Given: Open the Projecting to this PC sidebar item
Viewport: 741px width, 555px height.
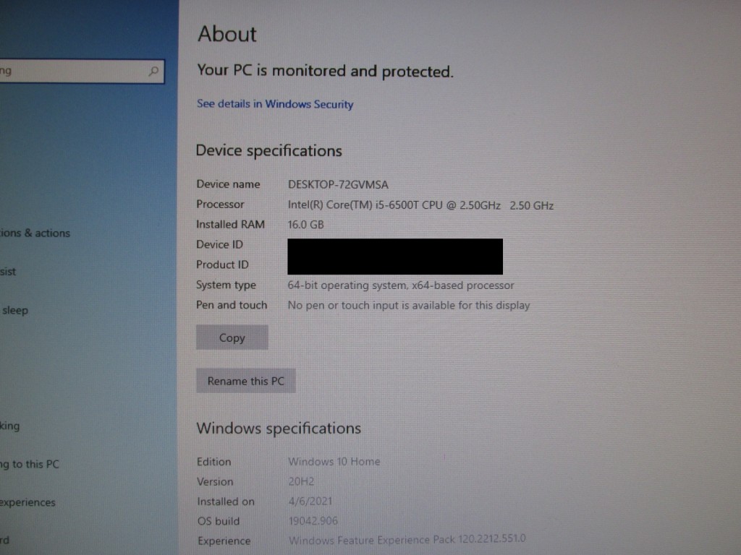Looking at the screenshot, I should 30,465.
